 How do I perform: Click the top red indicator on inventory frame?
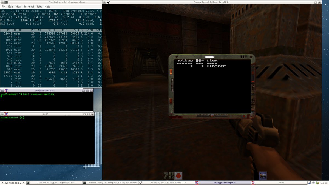[171, 72]
